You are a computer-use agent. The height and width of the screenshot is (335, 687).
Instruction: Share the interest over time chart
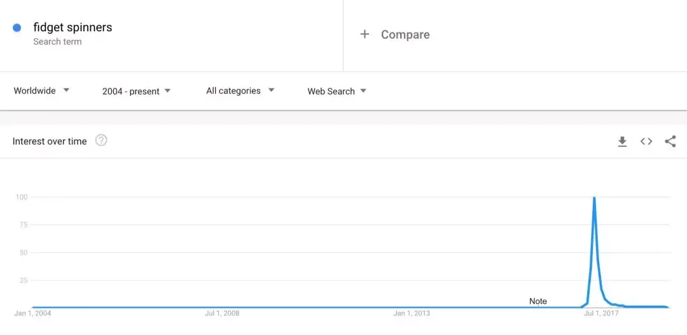tap(670, 142)
